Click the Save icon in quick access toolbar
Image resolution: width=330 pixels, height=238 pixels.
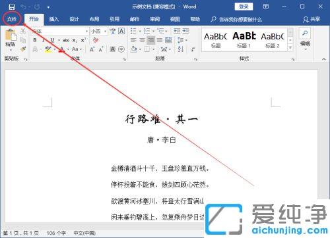click(12, 7)
